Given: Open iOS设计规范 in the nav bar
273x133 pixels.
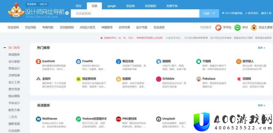Looking at the screenshot, I should 88,27.
